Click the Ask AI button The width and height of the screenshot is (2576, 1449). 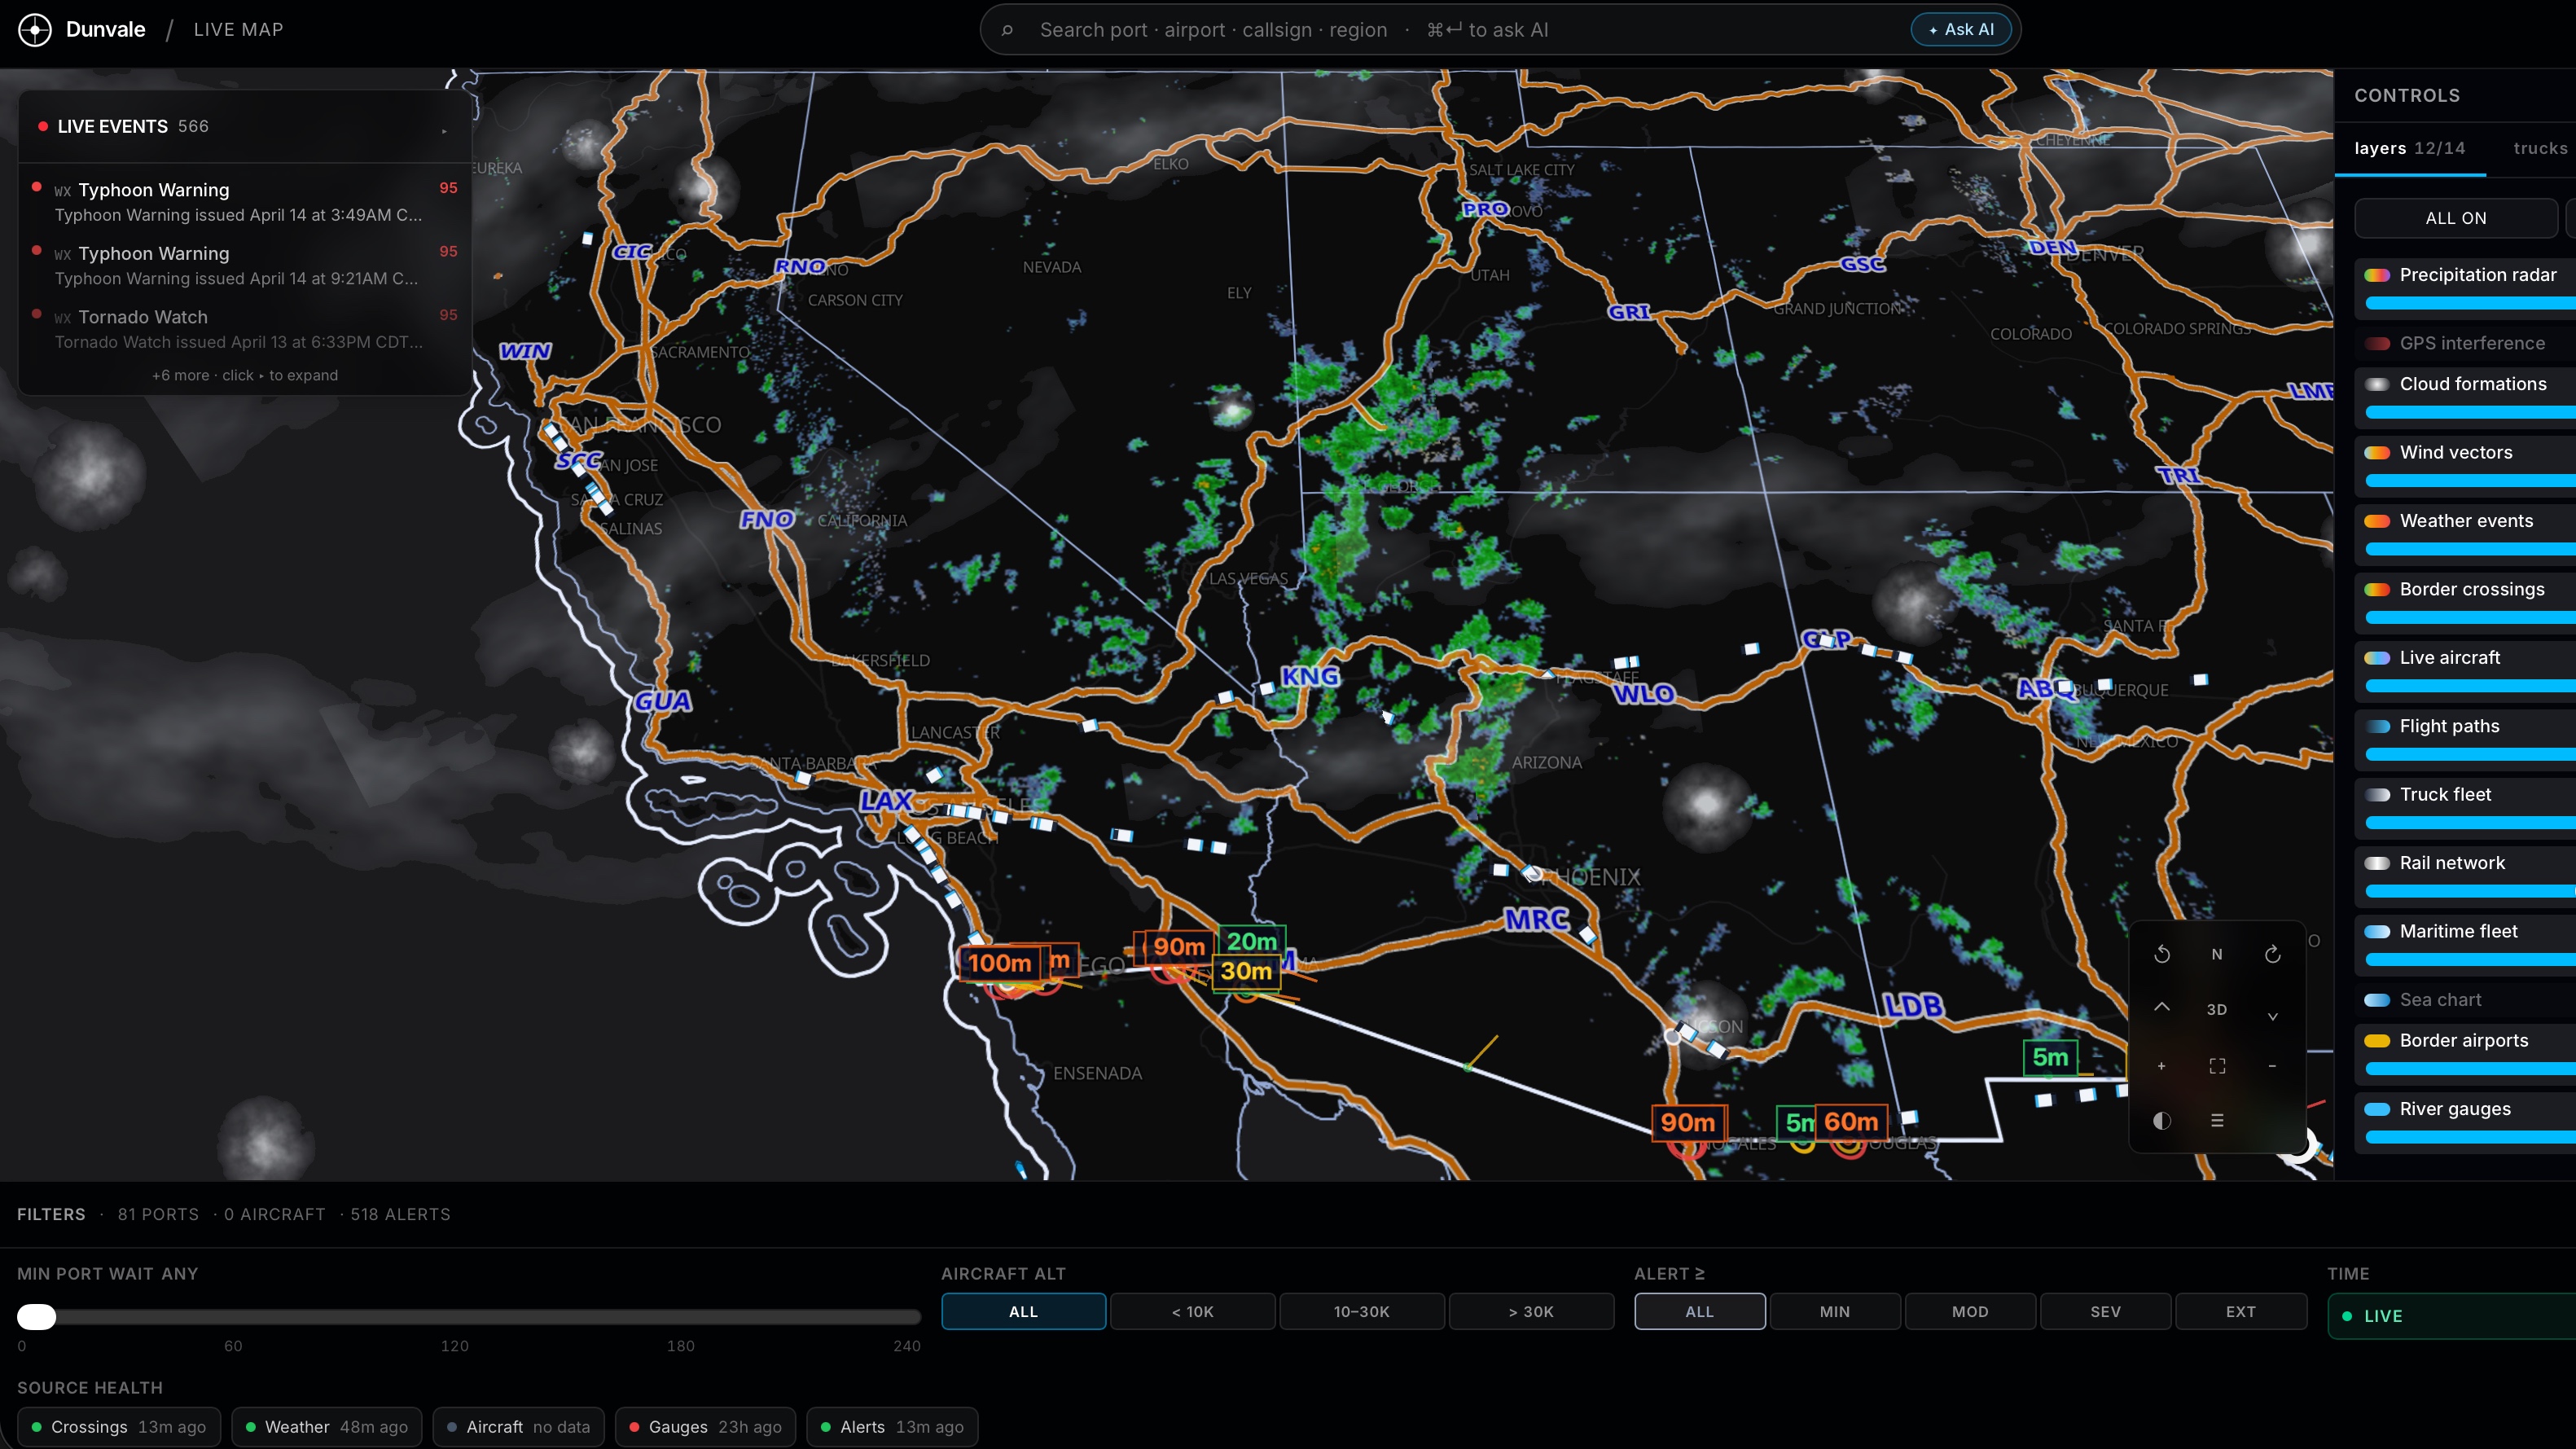(x=1960, y=29)
